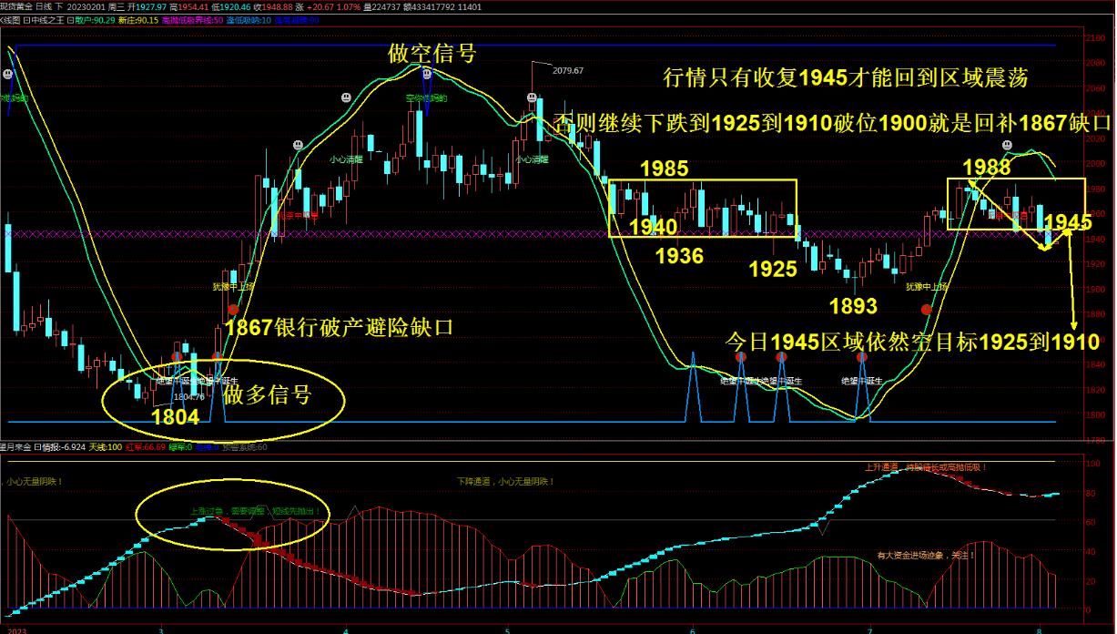Click the month 4 label on the date axis
Viewport: 1117px width, 634px height.
coord(346,629)
